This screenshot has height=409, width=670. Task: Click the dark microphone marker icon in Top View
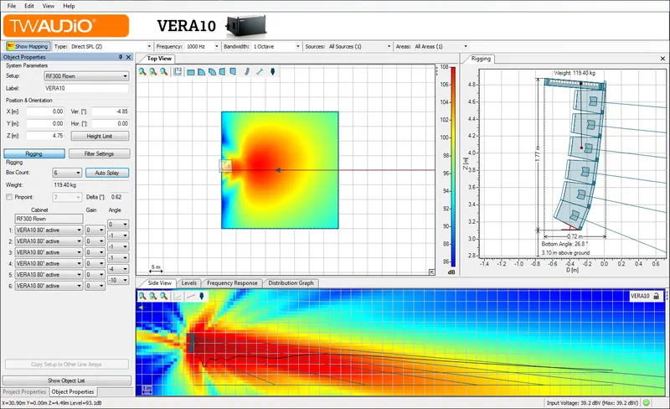pyautogui.click(x=273, y=72)
